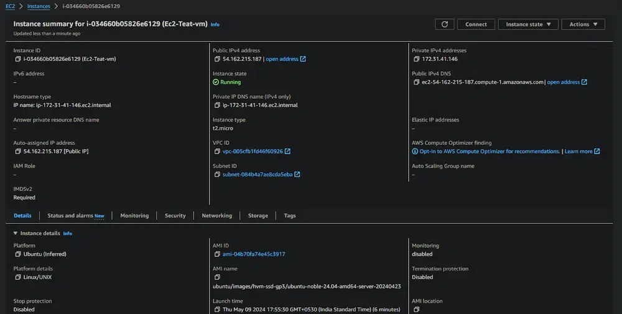Open the vpc-005cfb1fd46f60926 link
This screenshot has height=314, width=622.
tap(253, 151)
